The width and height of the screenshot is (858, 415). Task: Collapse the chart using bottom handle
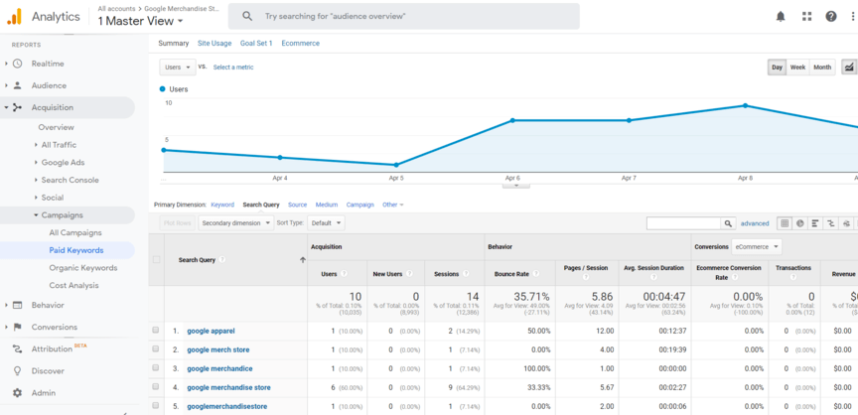516,186
